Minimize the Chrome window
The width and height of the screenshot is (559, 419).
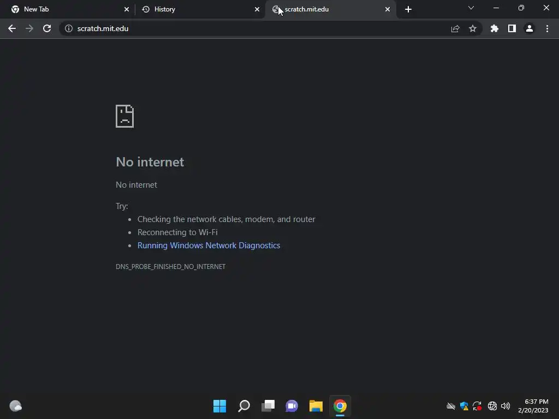click(x=496, y=8)
